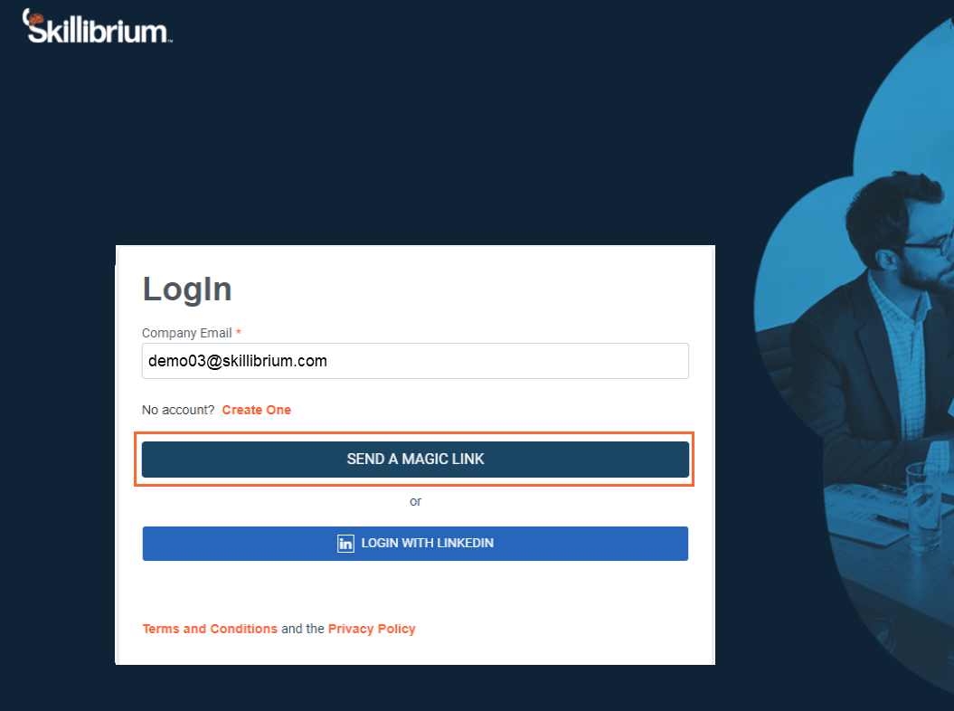Image resolution: width=954 pixels, height=711 pixels.
Task: Click the "No account?" text
Action: 178,410
